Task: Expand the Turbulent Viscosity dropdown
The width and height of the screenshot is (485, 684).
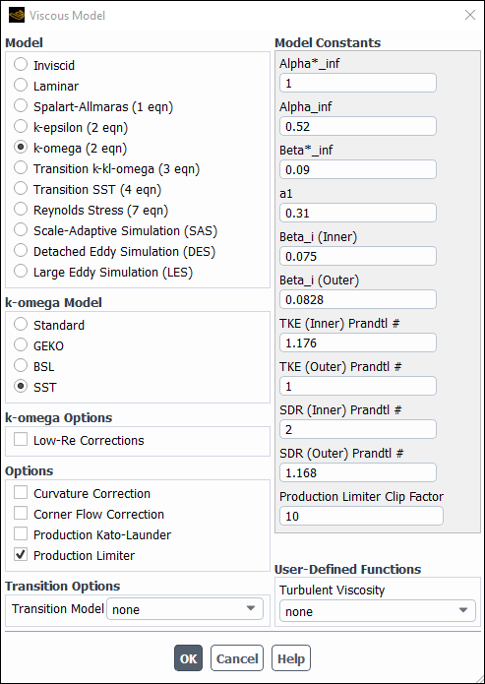Action: click(x=377, y=611)
